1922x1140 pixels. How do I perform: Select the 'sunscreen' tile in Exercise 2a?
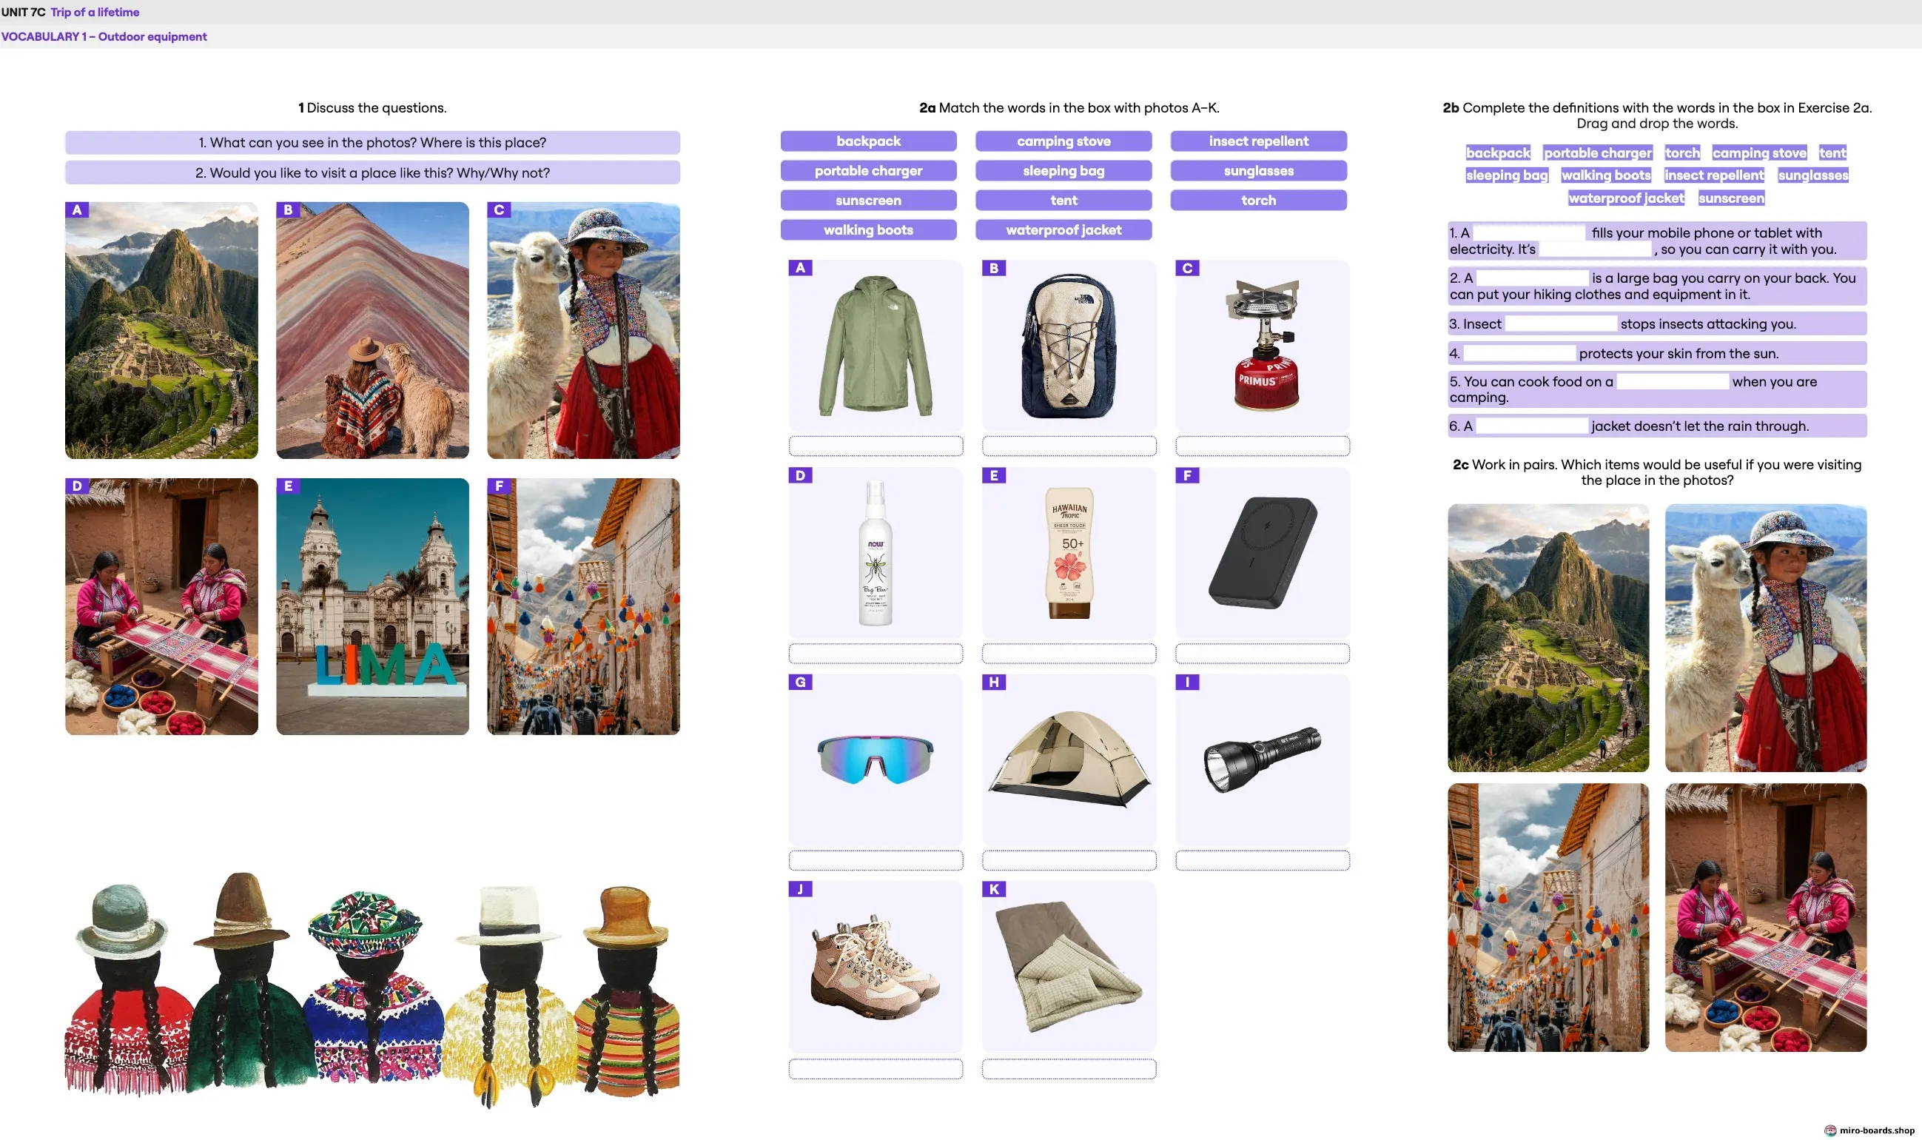tap(867, 201)
